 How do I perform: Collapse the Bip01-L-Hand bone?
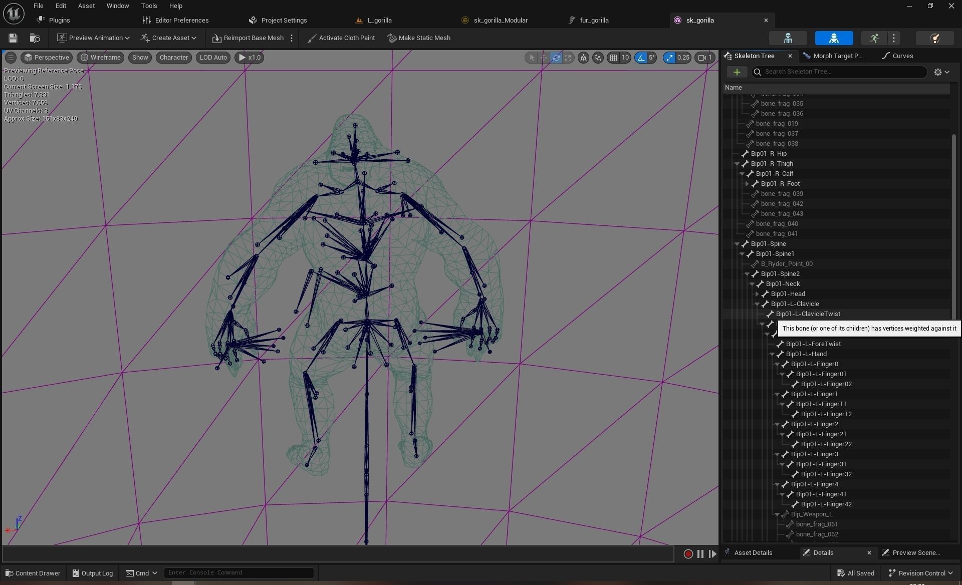tap(772, 354)
